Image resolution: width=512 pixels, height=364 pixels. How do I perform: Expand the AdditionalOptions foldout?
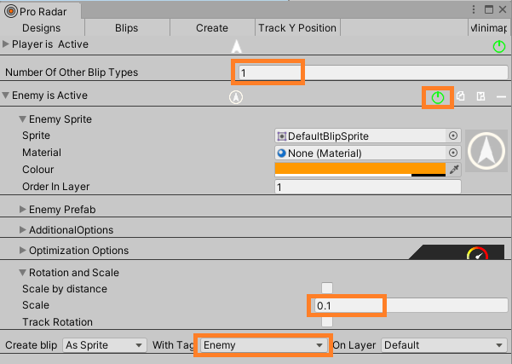pos(22,229)
